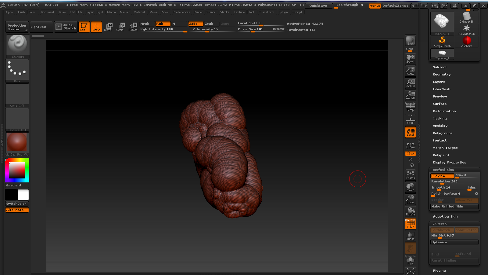Select the Cylinder3D tool
Screen dimensions: 488x275
coord(467,17)
